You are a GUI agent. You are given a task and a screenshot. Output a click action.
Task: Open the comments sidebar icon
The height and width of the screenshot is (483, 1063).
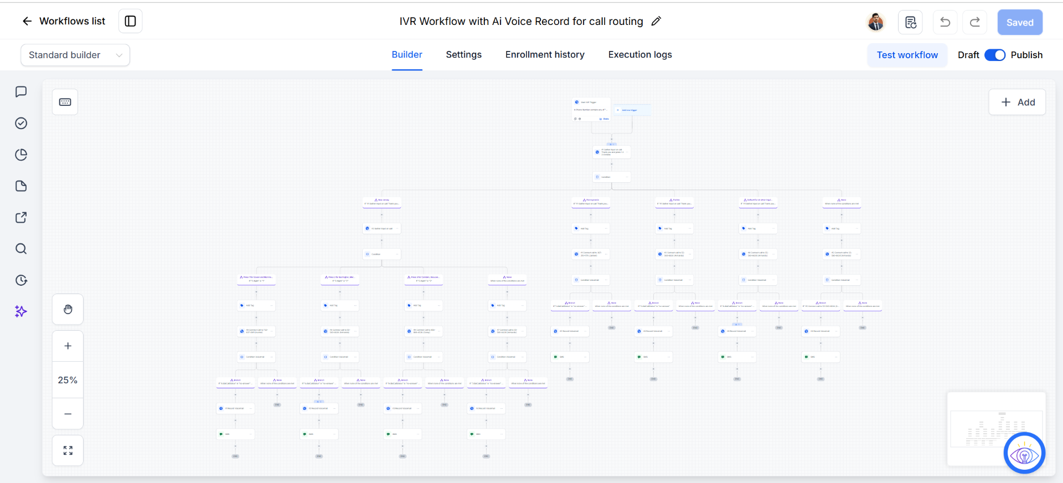tap(21, 91)
